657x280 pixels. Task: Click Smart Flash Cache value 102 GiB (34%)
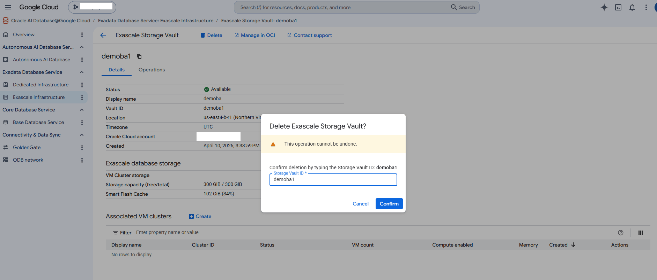(x=219, y=194)
